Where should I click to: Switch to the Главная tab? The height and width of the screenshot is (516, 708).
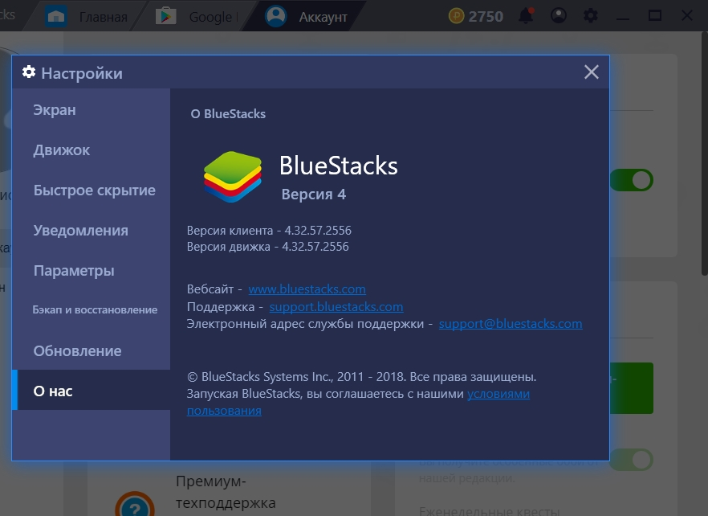(86, 16)
